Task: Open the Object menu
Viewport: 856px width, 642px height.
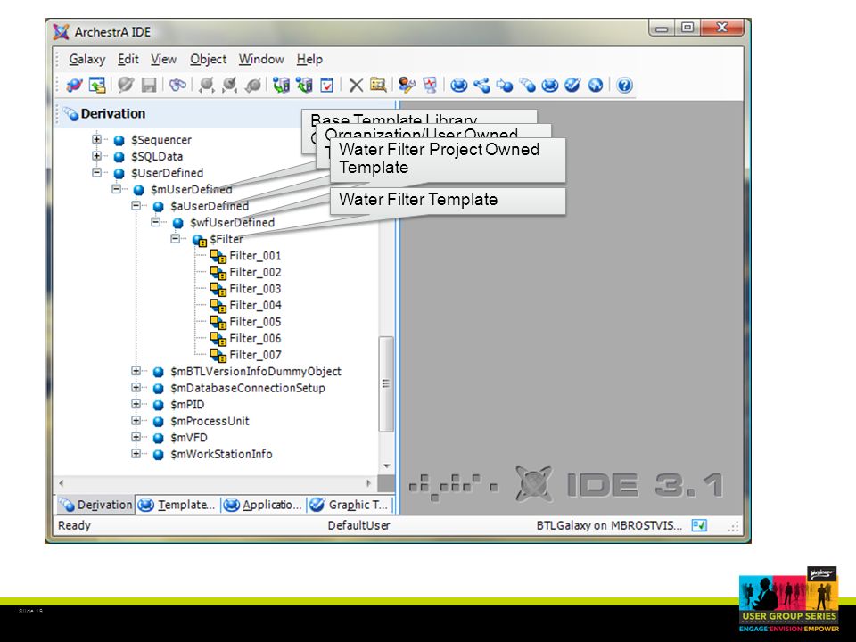Action: [208, 59]
